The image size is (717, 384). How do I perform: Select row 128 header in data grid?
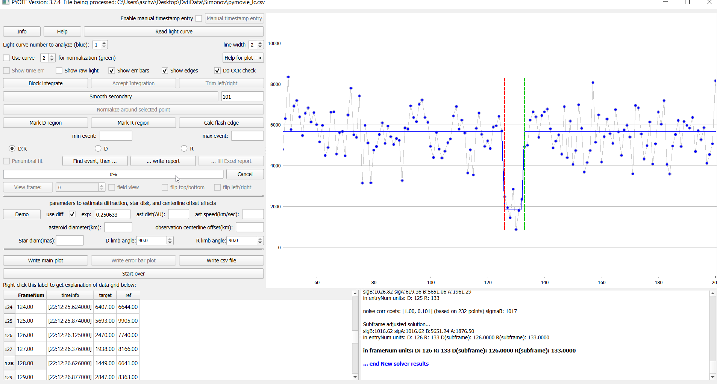pyautogui.click(x=9, y=363)
